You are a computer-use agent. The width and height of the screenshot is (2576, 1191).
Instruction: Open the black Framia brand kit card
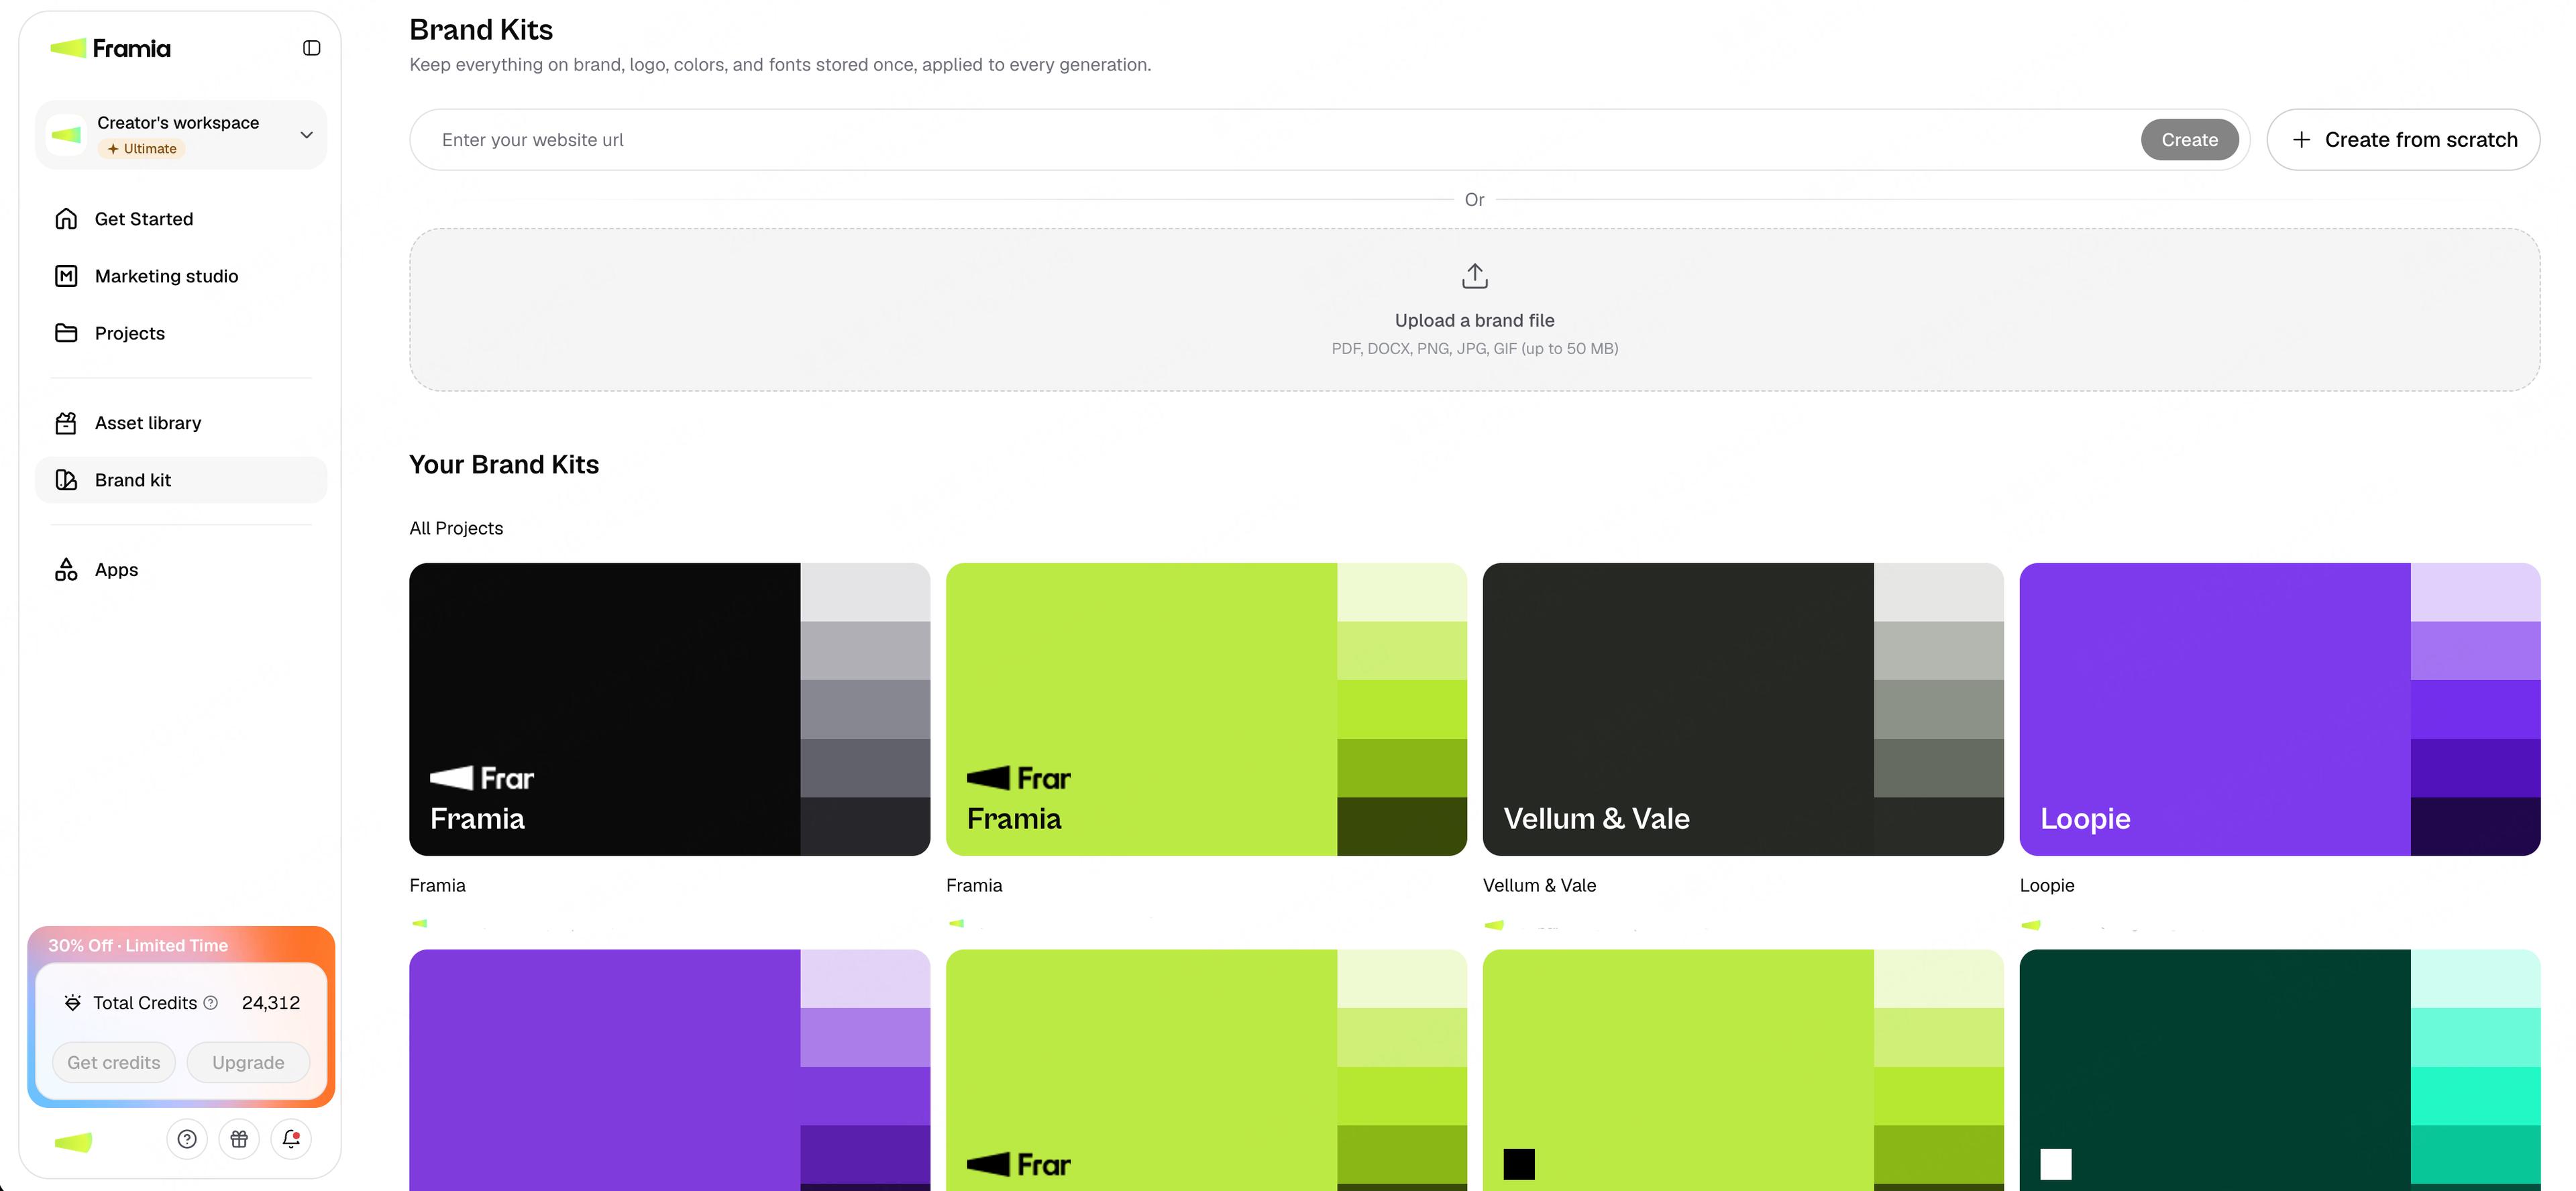click(669, 709)
